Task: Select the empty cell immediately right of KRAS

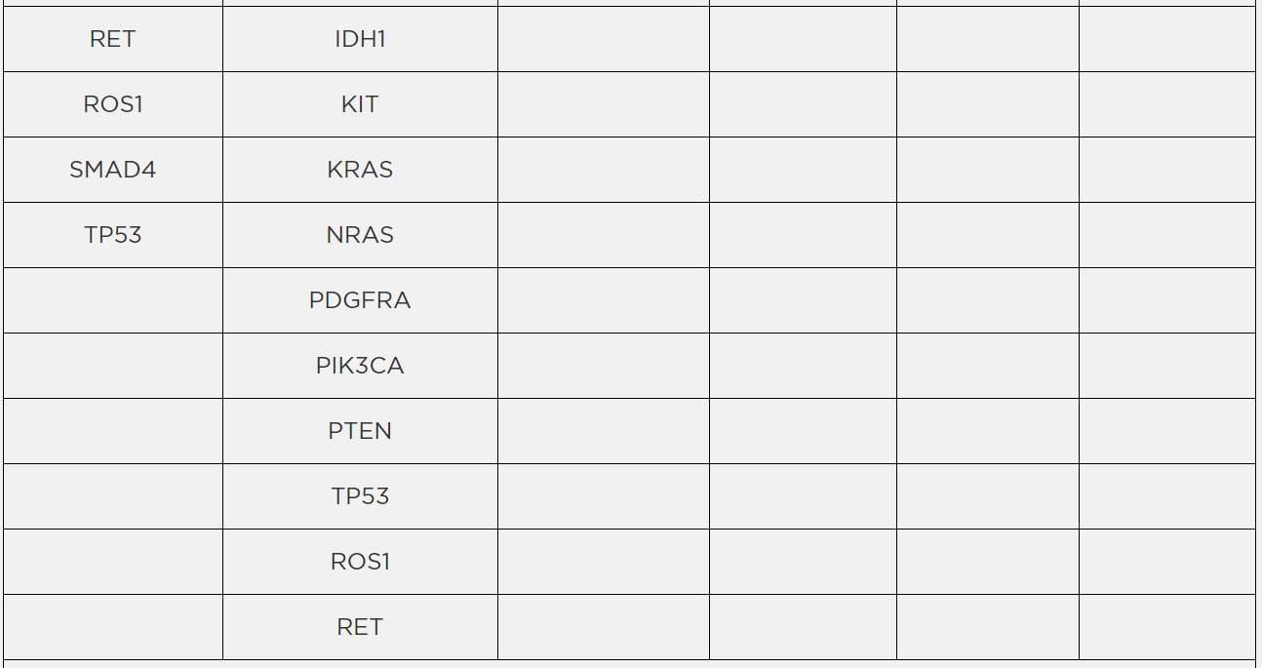Action: 603,170
